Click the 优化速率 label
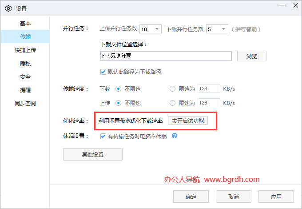The image size is (302, 209). 75,121
